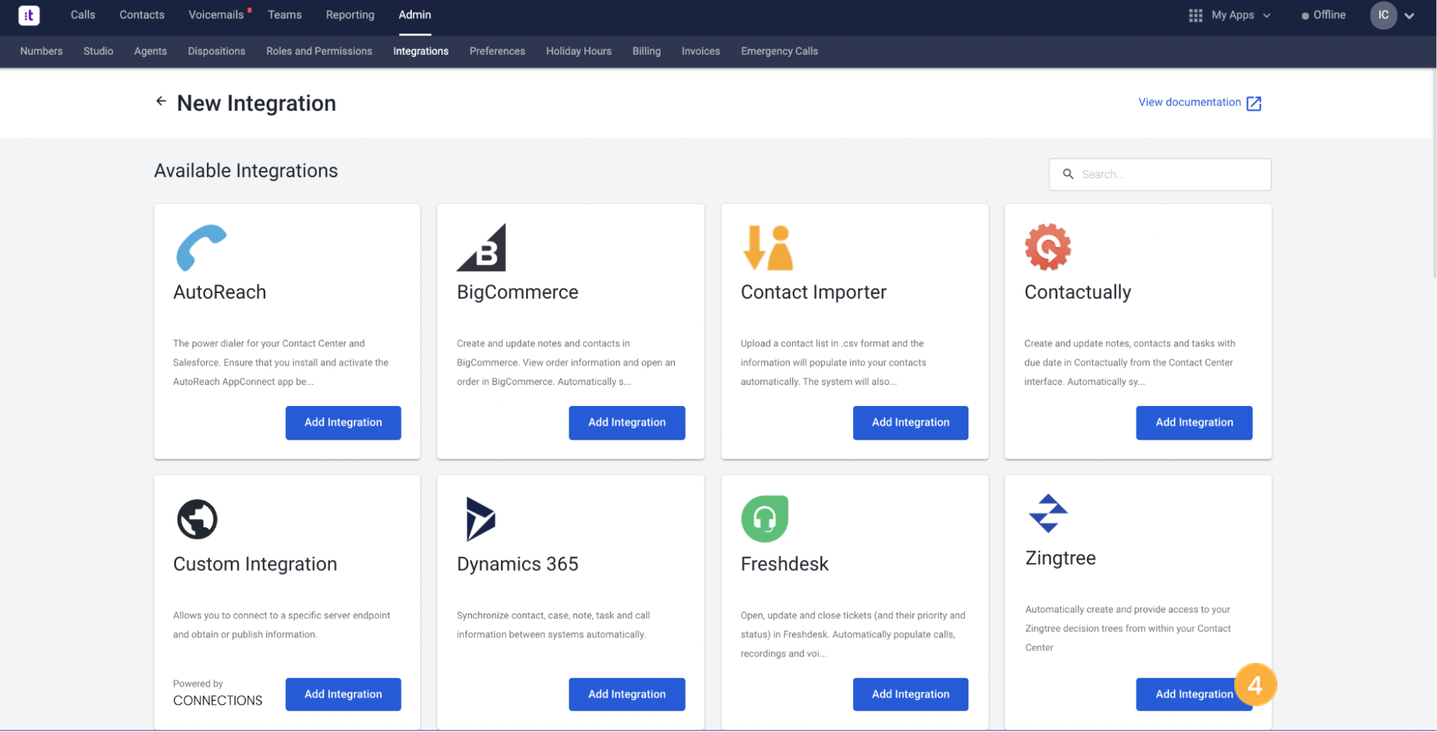Select the Admin tab

(x=415, y=14)
